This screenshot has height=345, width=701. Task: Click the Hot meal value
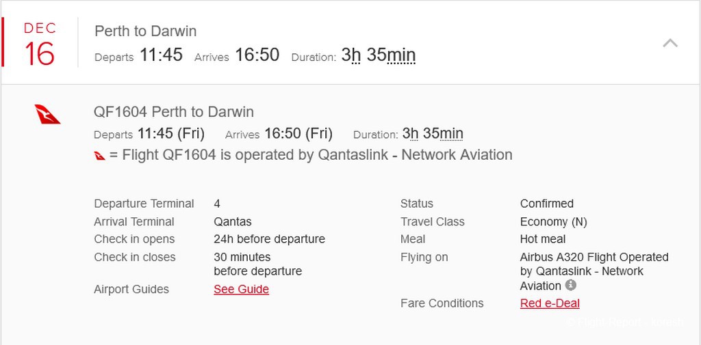point(543,239)
